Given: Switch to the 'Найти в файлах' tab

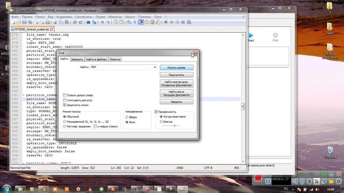Looking at the screenshot, I should [x=96, y=60].
